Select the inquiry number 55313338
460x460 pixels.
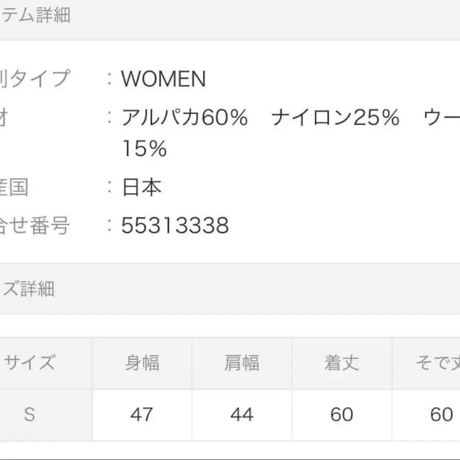pos(175,226)
